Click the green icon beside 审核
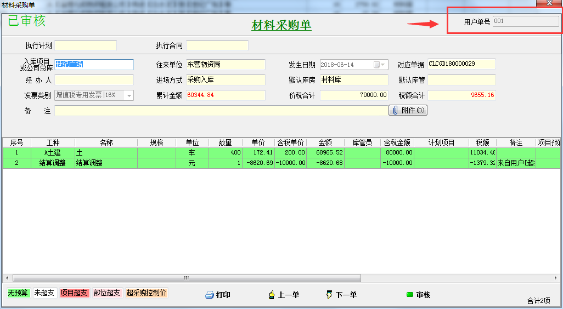This screenshot has width=563, height=309. [410, 295]
